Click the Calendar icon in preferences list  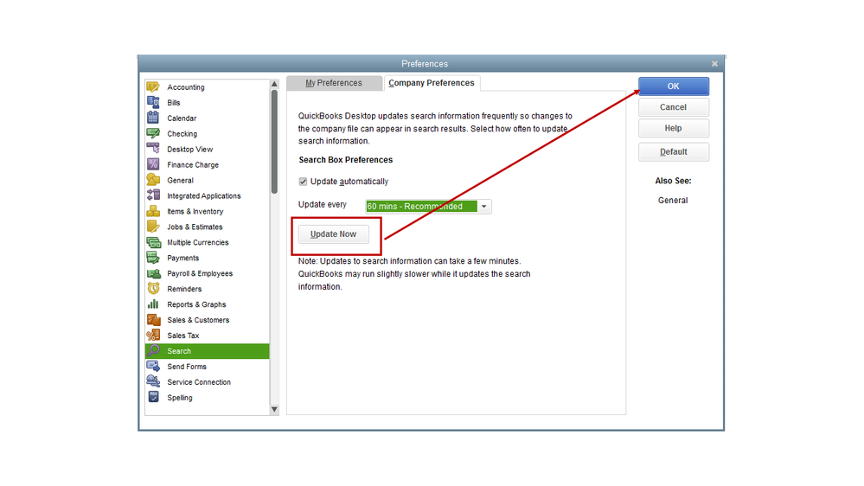pos(153,118)
